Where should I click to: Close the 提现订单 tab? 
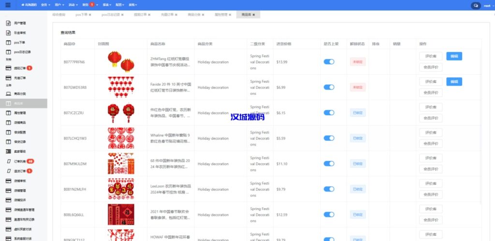point(149,15)
